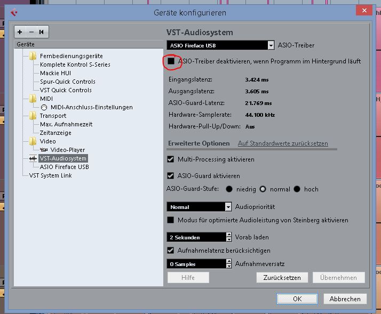Viewport: 381px width, 314px height.
Task: Select ASIO Fireface USB tree entry
Action: tap(65, 167)
